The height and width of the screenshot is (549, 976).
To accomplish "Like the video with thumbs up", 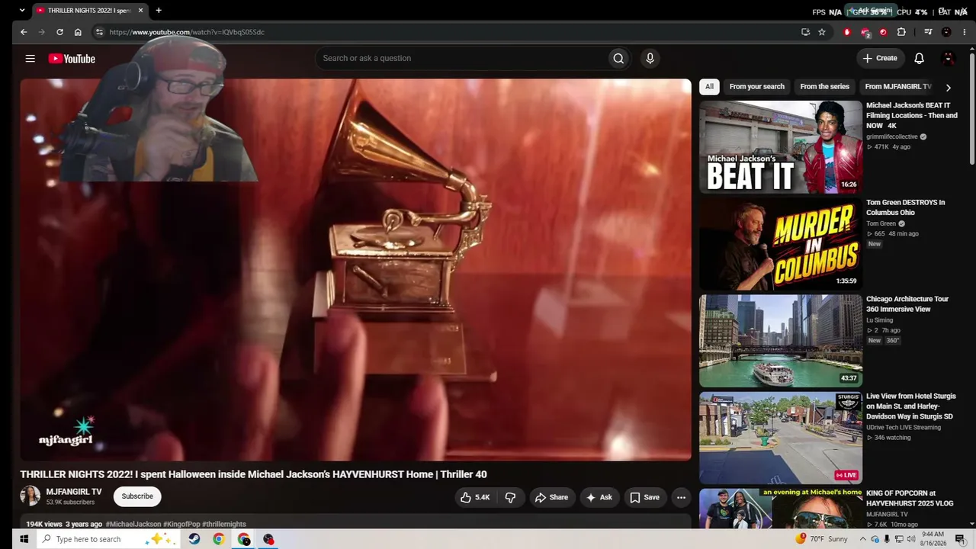I will pyautogui.click(x=474, y=497).
